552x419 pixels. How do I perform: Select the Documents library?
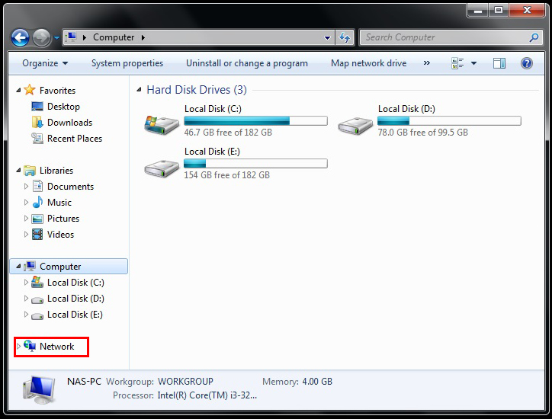coord(70,186)
